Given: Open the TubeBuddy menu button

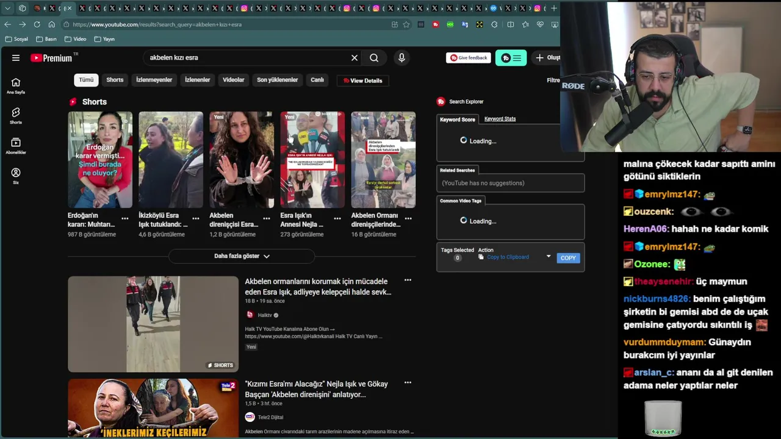Looking at the screenshot, I should point(511,58).
